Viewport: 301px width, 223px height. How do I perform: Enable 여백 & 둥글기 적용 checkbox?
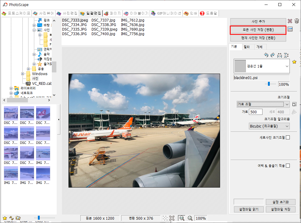288,166
